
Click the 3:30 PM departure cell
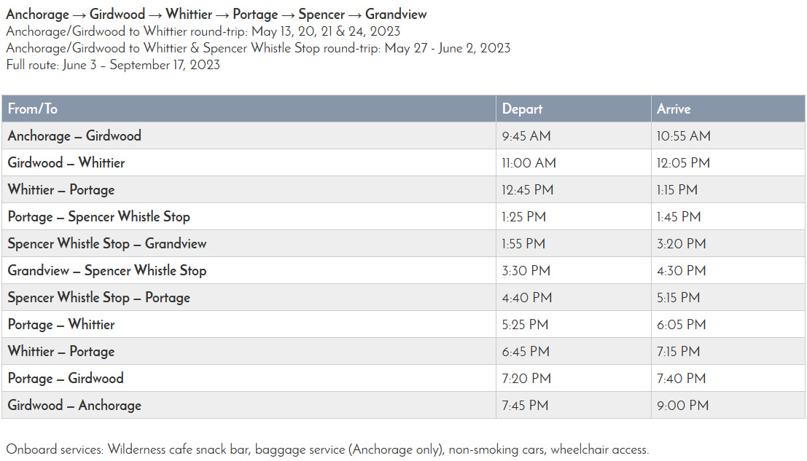click(x=526, y=271)
